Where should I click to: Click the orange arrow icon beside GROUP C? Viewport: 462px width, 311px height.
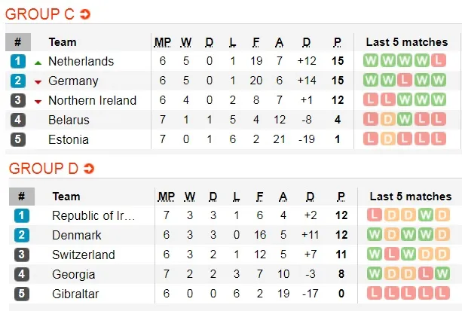click(x=85, y=14)
